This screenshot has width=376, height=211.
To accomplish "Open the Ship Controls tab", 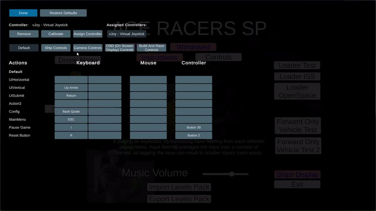I will tap(56, 48).
